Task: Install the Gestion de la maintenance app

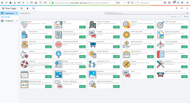Action: (x=116, y=86)
